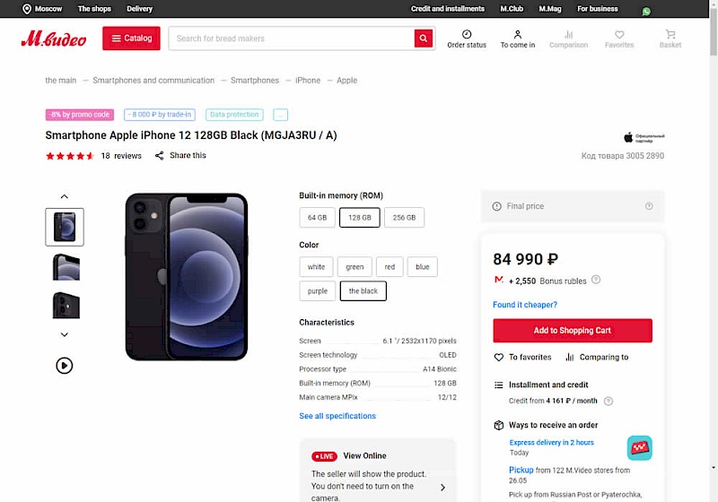Play the product video circle button
The image size is (718, 502).
pos(65,366)
